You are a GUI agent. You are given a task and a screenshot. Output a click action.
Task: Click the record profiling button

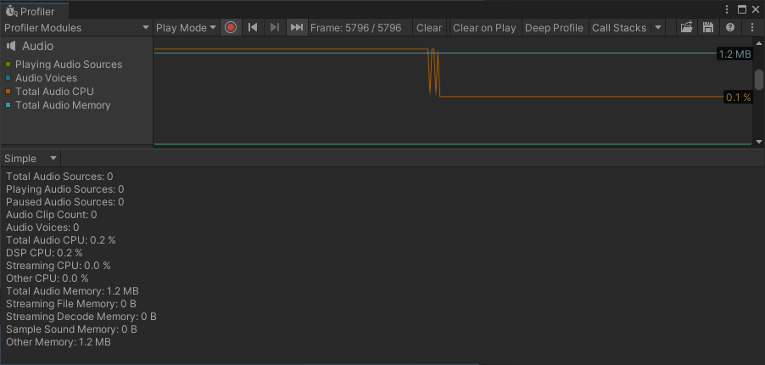(x=231, y=27)
